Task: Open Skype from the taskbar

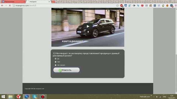Action: (35, 97)
